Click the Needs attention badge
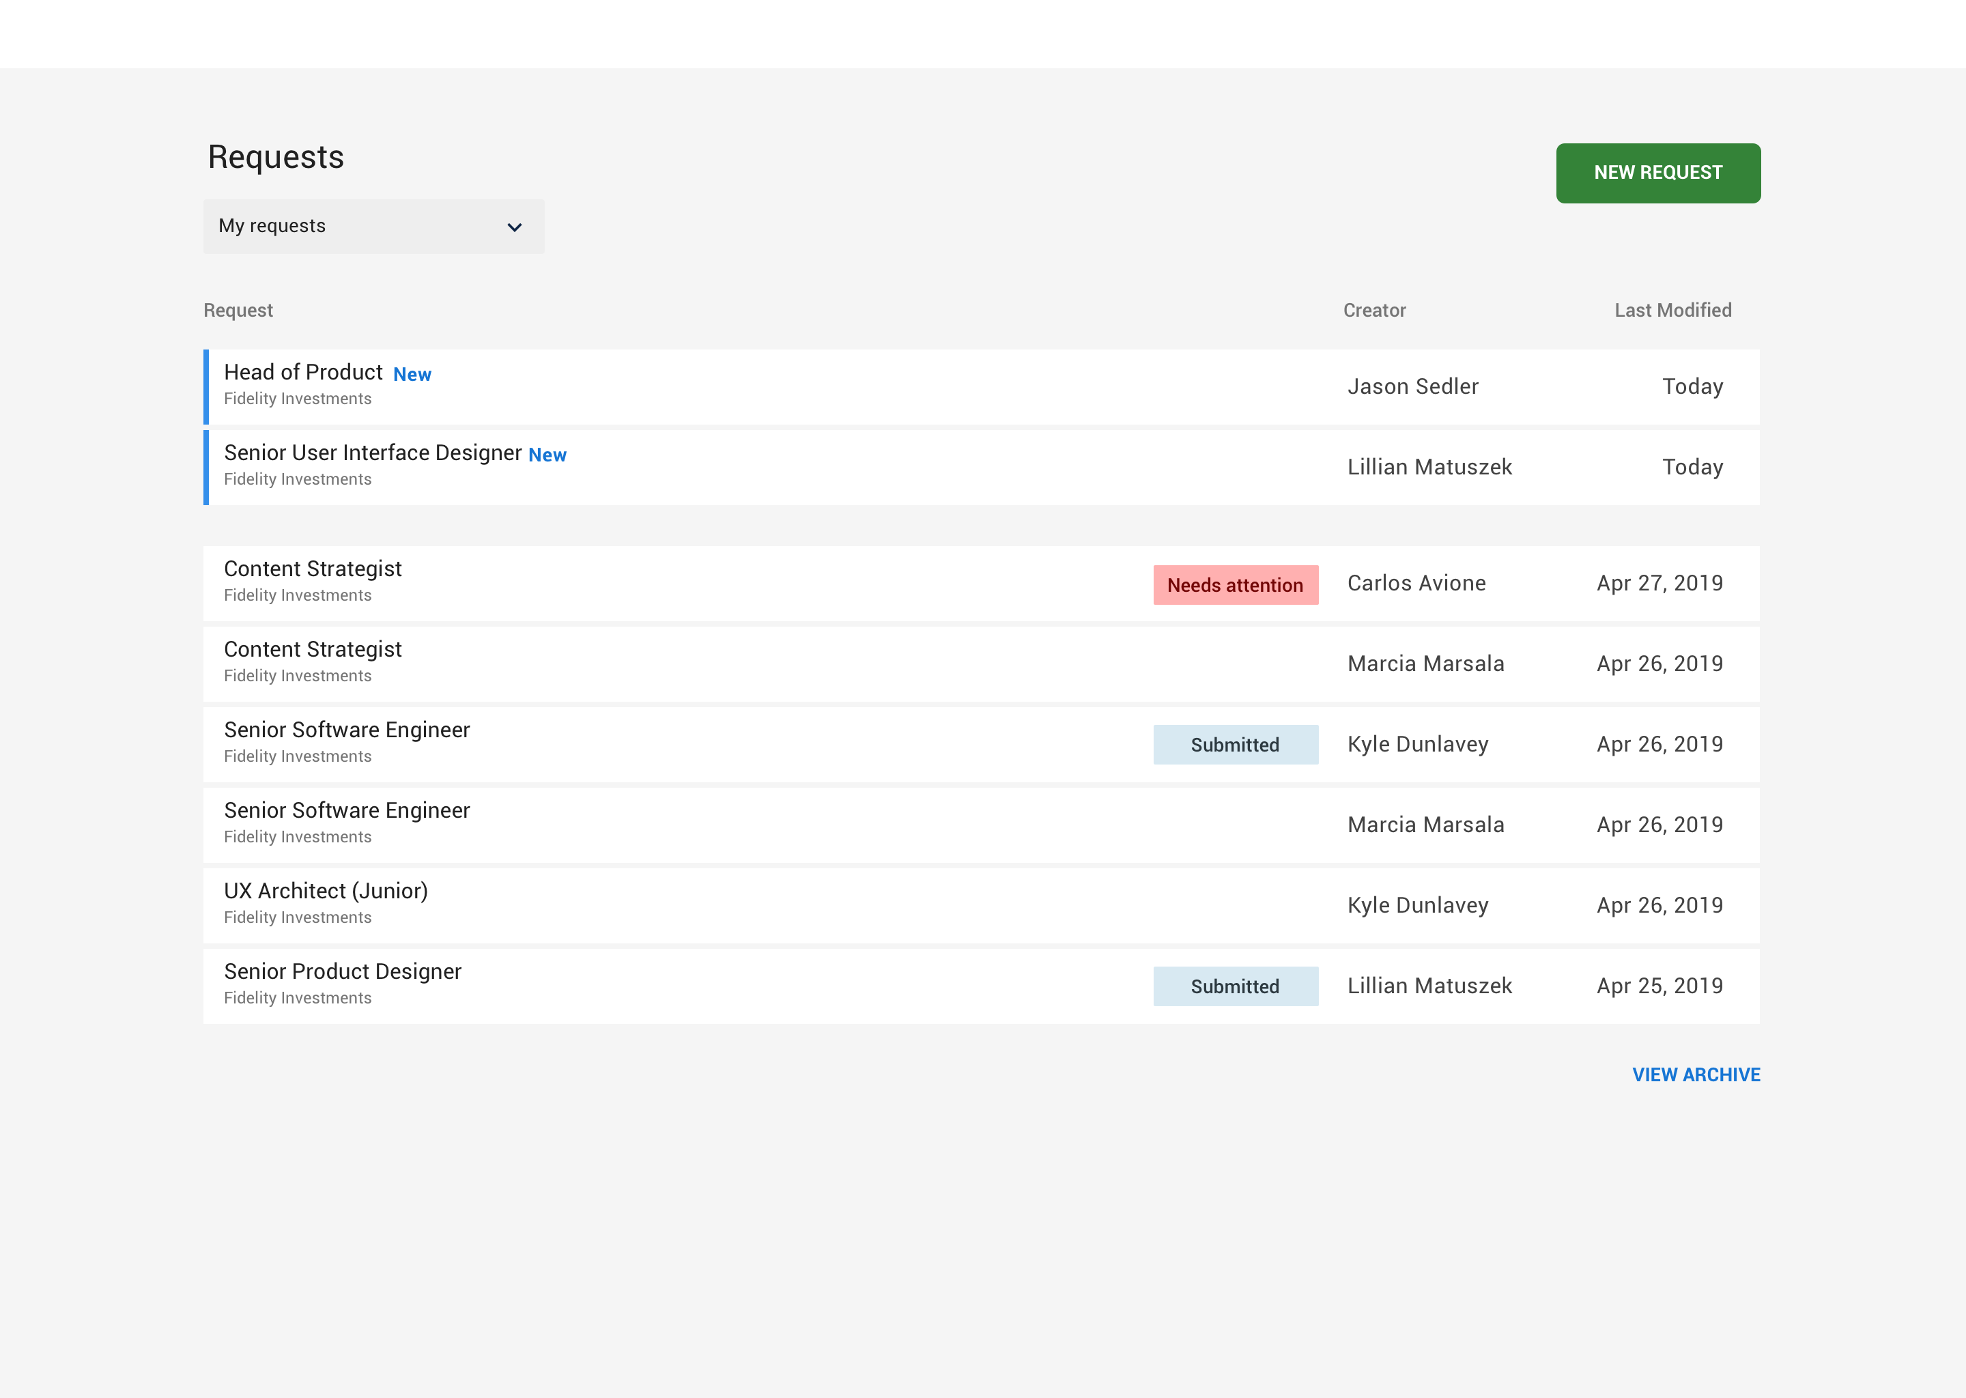The height and width of the screenshot is (1398, 1966). tap(1234, 586)
